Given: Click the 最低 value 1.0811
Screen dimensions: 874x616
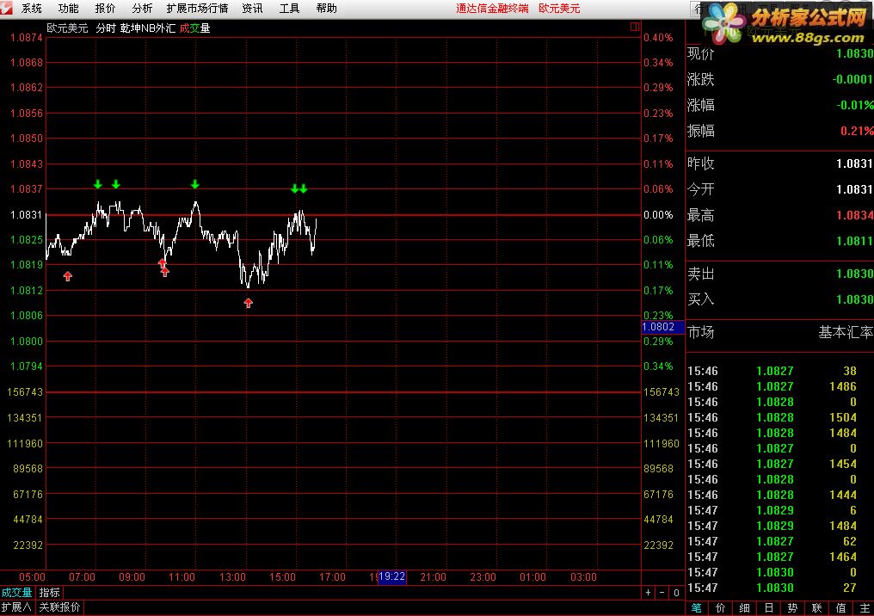Looking at the screenshot, I should (x=854, y=241).
